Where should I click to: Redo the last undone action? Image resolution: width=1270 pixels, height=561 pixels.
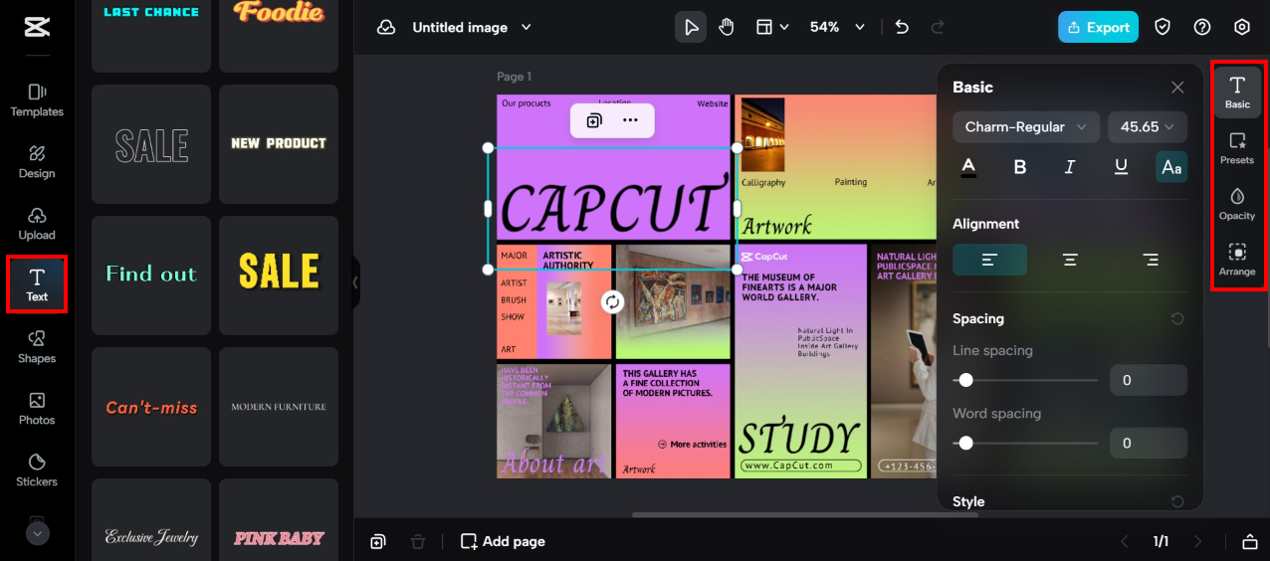[x=937, y=28]
